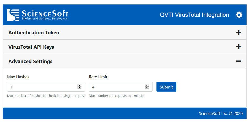Click the Max Hashes label
Screen dimensions: 250x122
pos(18,77)
